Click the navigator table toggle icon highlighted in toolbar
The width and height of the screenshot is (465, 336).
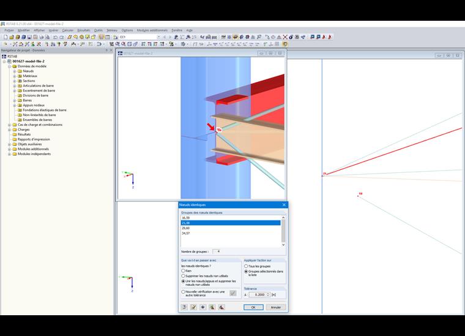(102, 37)
